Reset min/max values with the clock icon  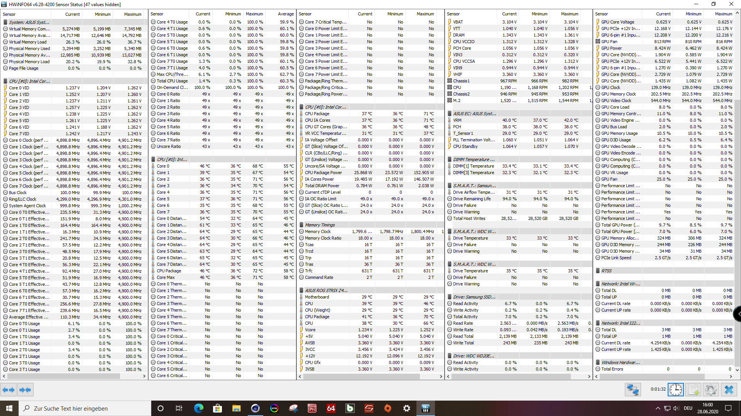[x=676, y=390]
